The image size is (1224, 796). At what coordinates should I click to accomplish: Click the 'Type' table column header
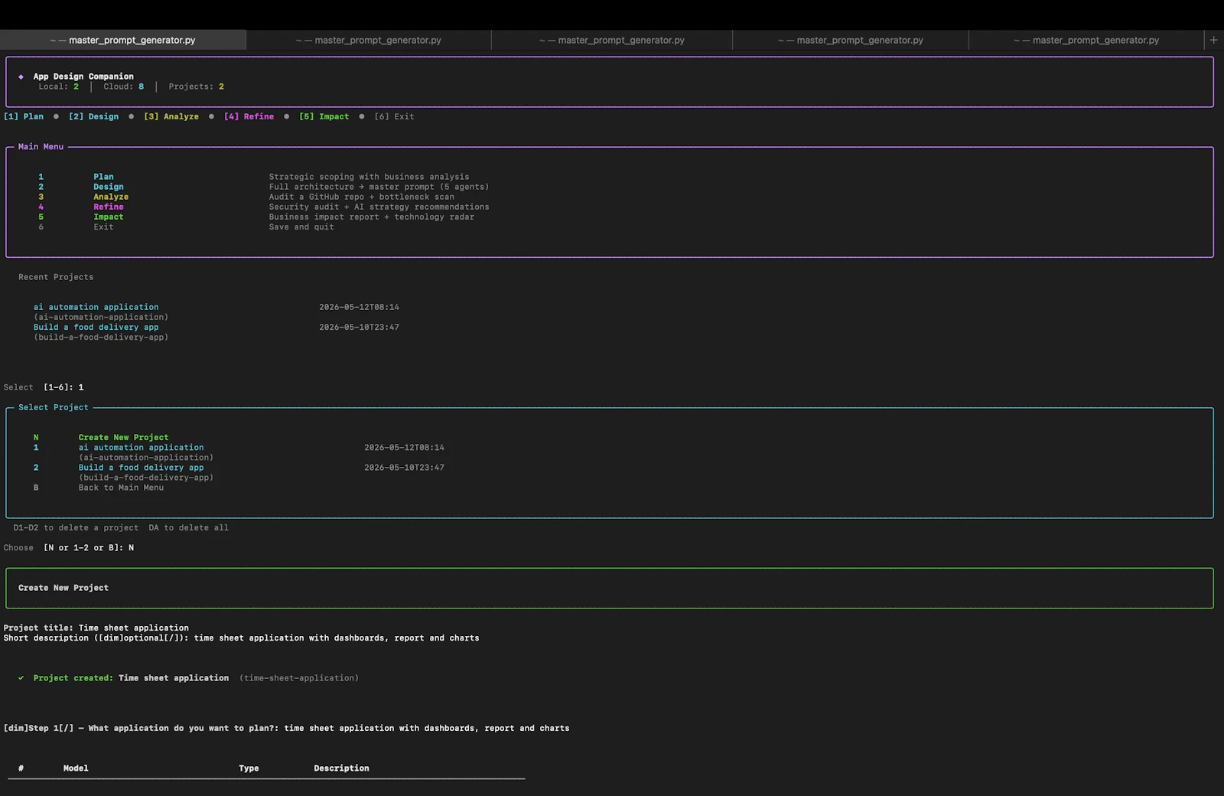(x=249, y=768)
